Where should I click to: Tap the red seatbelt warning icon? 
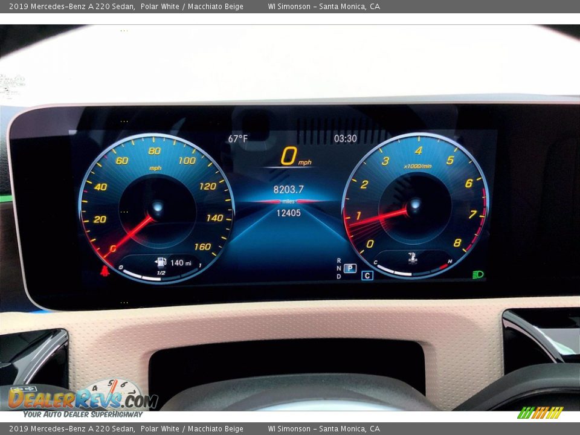(105, 271)
